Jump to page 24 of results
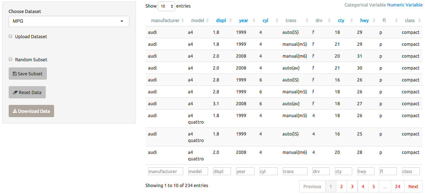Viewport: 425px width, 195px height. coord(397,186)
